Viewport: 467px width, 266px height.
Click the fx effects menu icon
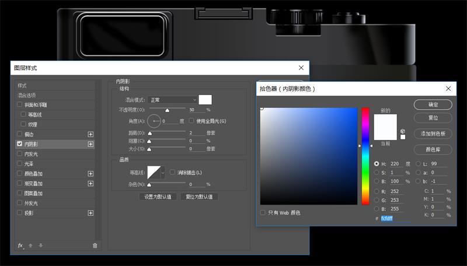[x=20, y=246]
